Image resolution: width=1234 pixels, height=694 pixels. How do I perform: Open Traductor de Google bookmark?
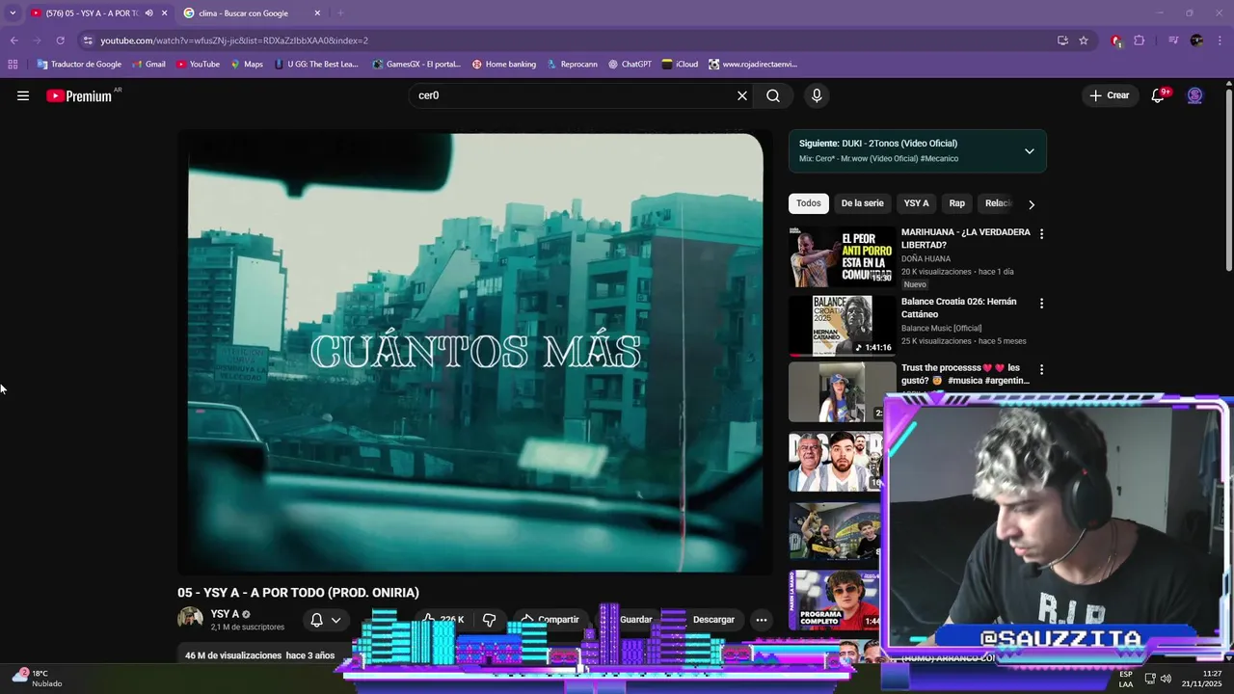click(x=79, y=65)
